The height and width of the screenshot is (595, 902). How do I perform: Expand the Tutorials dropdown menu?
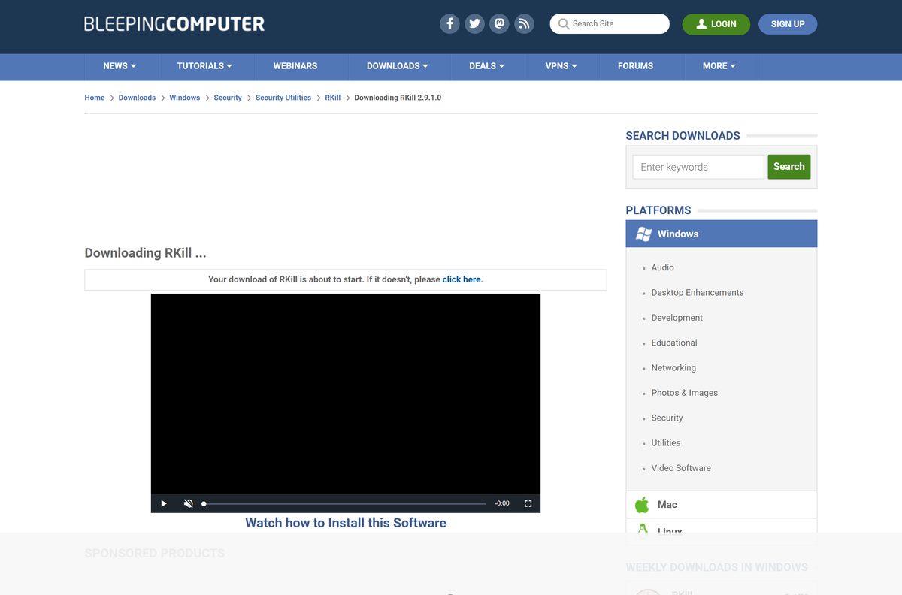coord(204,66)
